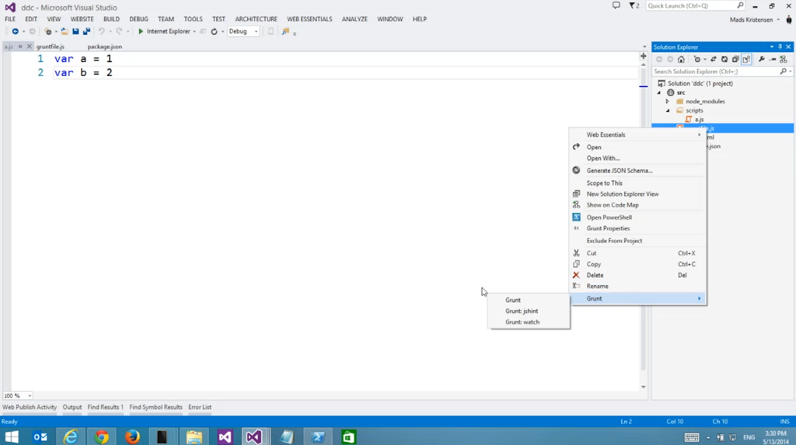Toggle Preview Selected Items in Solution Explorer
The image size is (796, 445).
click(x=773, y=59)
